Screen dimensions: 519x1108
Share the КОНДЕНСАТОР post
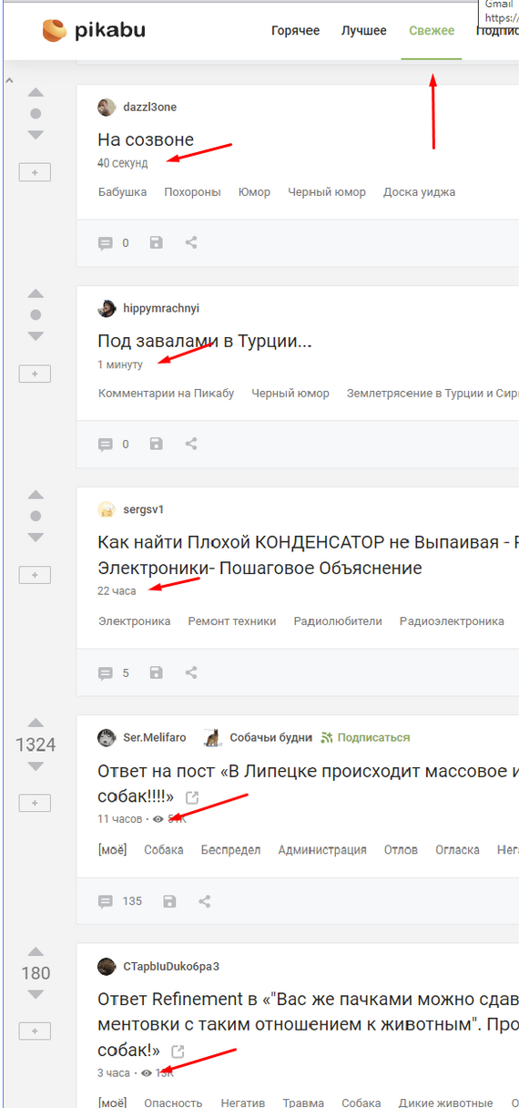pyautogui.click(x=191, y=672)
